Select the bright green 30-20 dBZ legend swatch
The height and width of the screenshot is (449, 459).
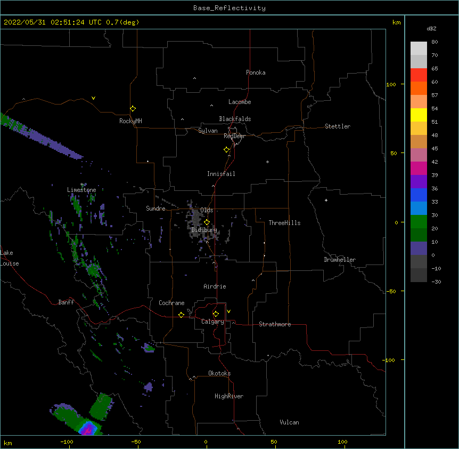419,222
